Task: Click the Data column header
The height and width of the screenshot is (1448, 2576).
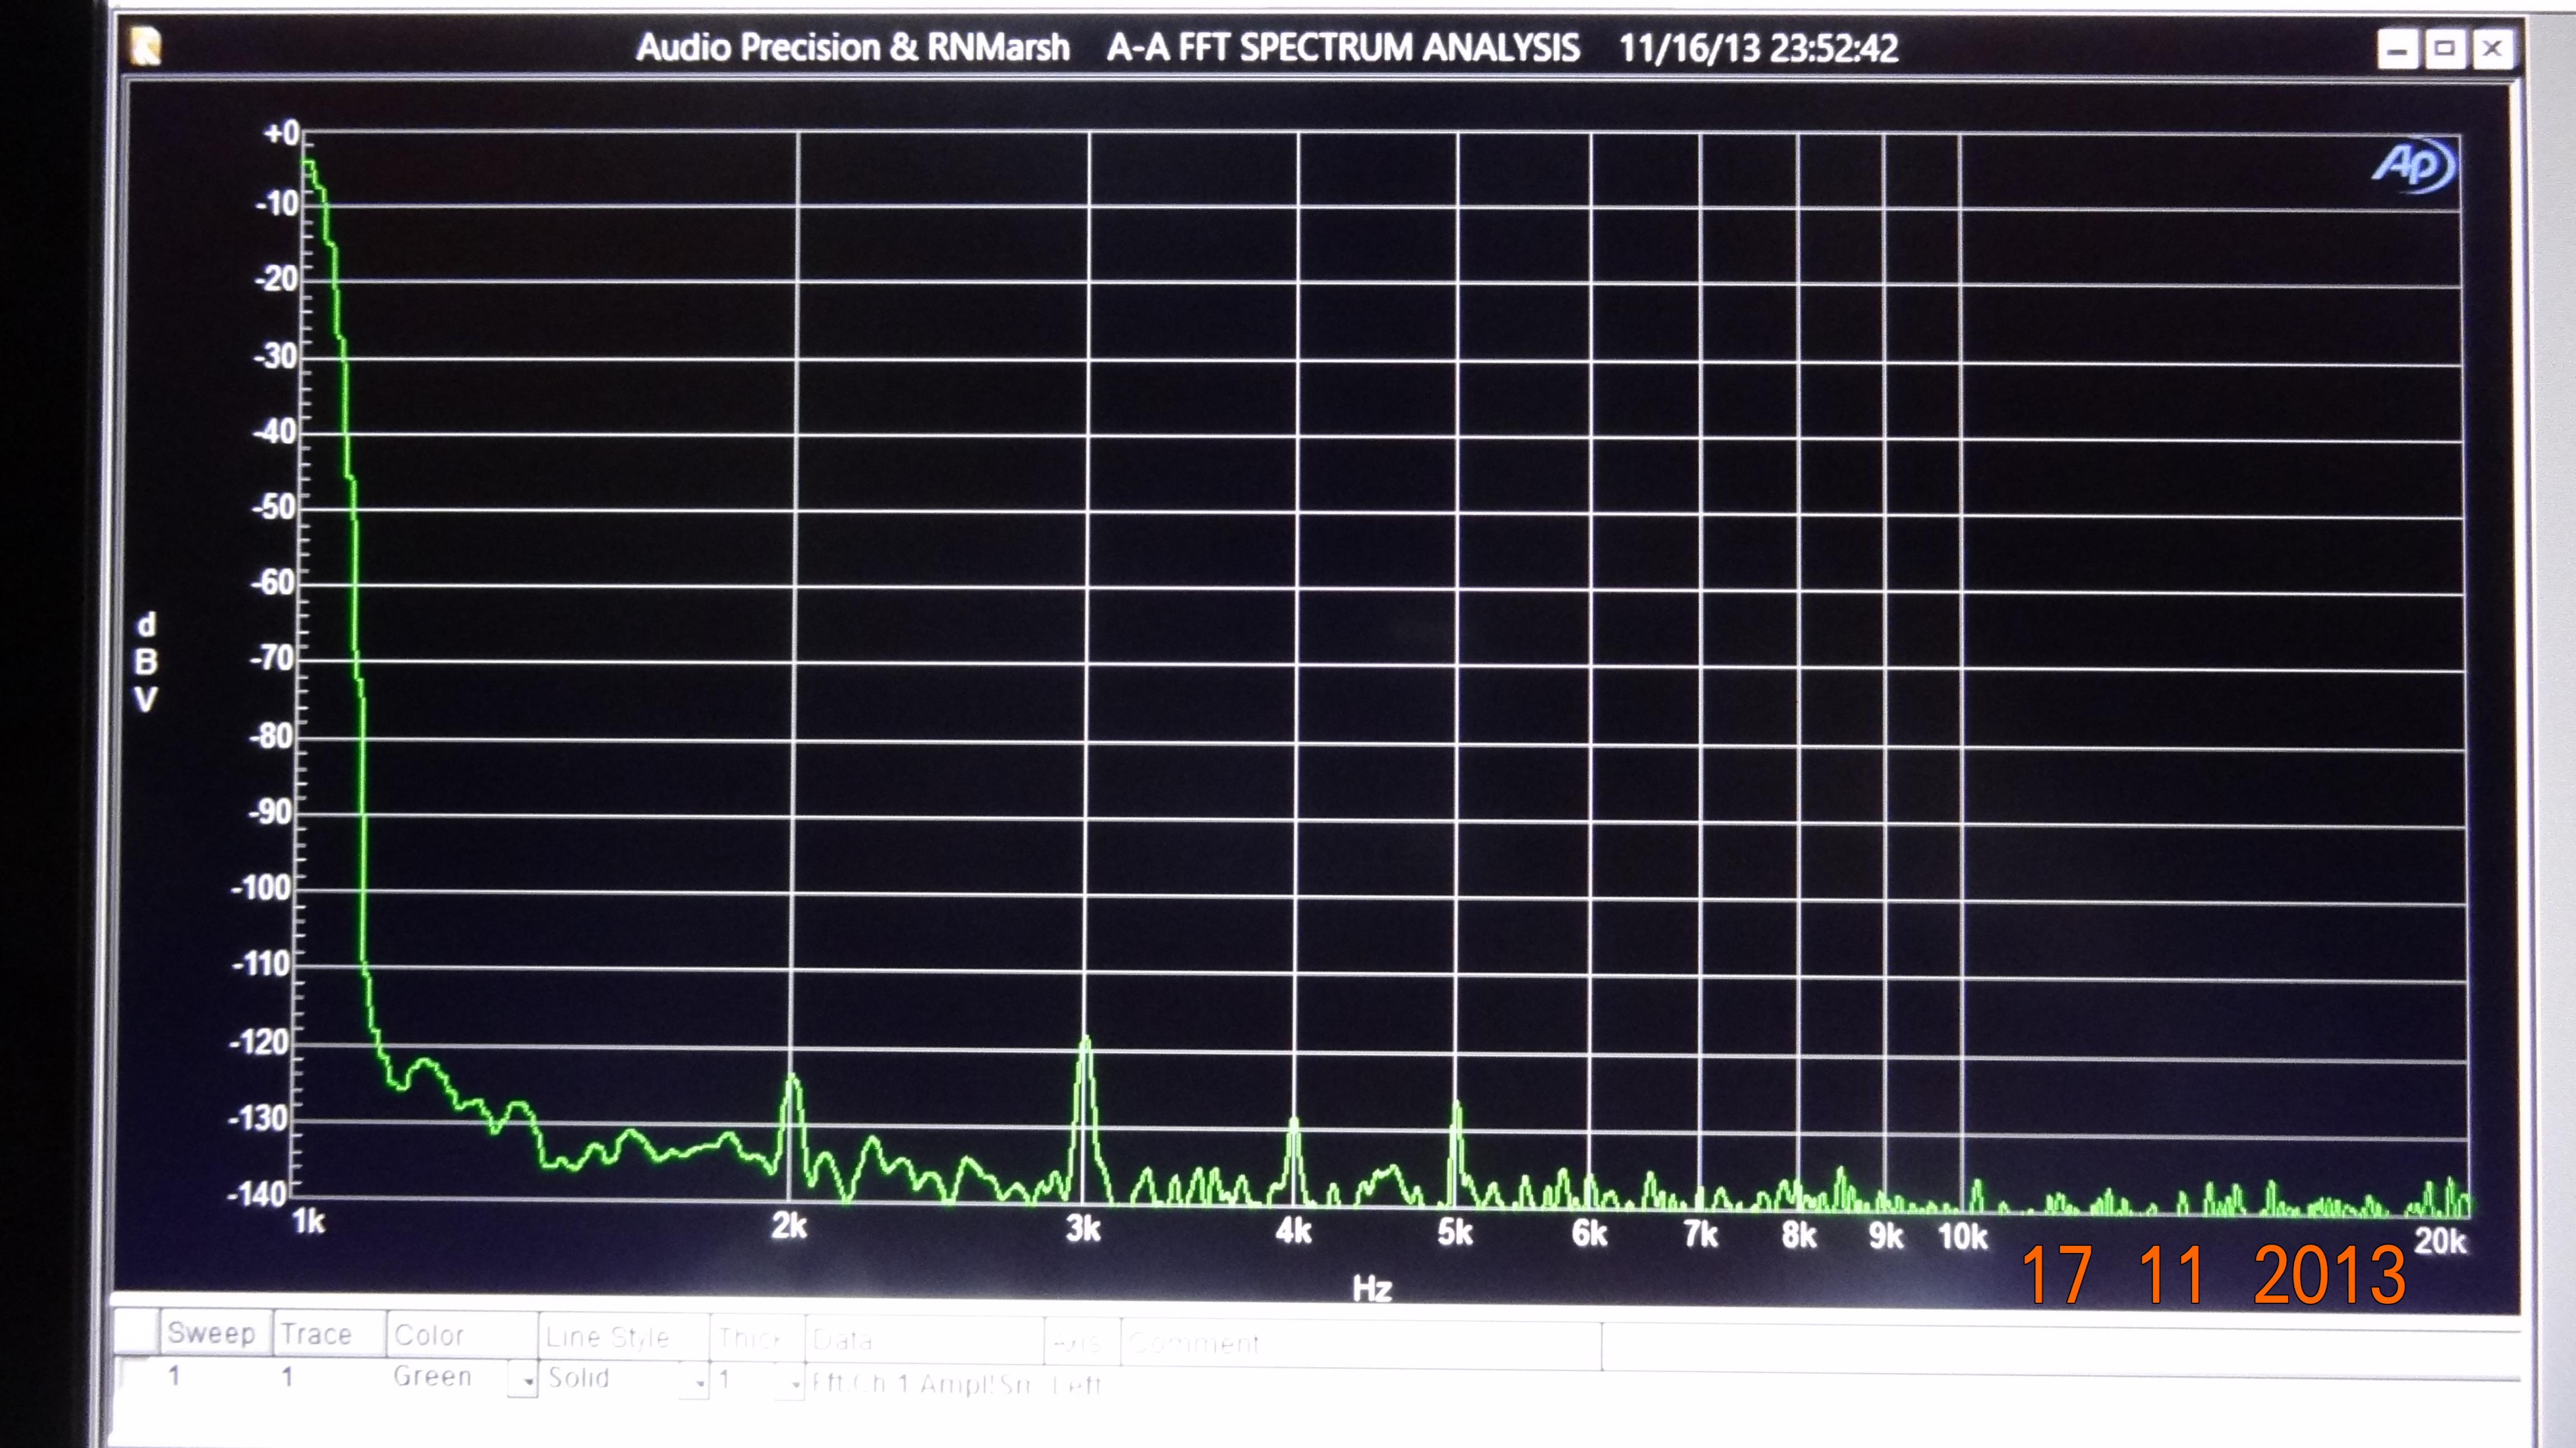Action: [924, 1340]
